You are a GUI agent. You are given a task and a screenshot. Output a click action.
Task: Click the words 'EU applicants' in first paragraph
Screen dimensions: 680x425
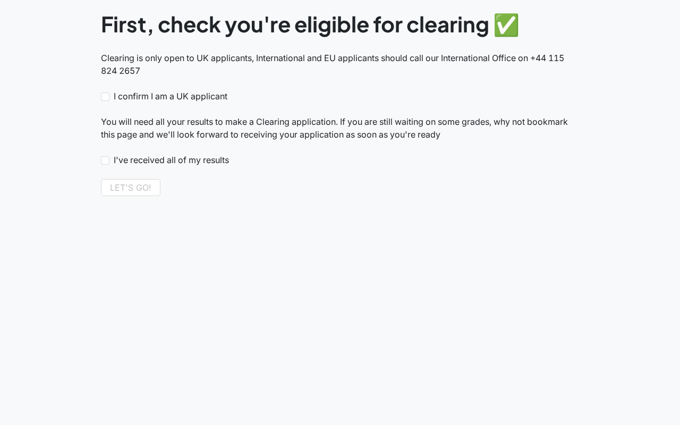point(351,58)
